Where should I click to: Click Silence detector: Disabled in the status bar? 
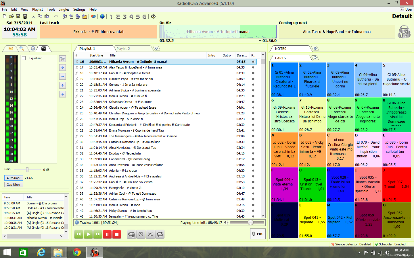click(x=351, y=244)
